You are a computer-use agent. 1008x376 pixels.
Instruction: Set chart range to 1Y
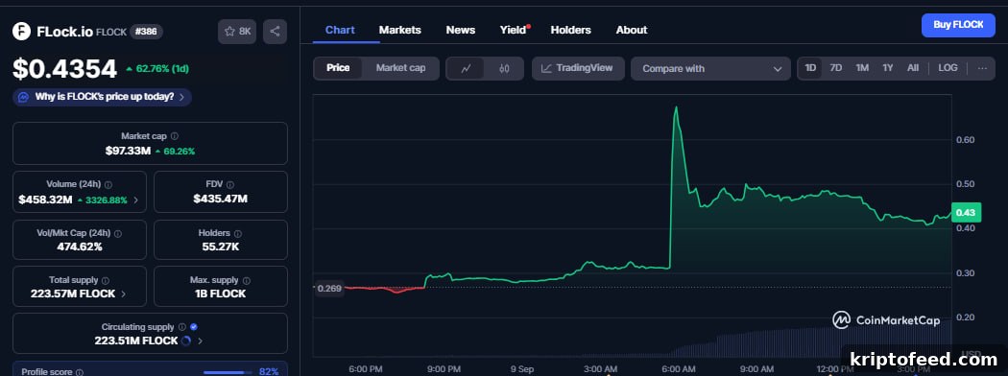(x=888, y=68)
